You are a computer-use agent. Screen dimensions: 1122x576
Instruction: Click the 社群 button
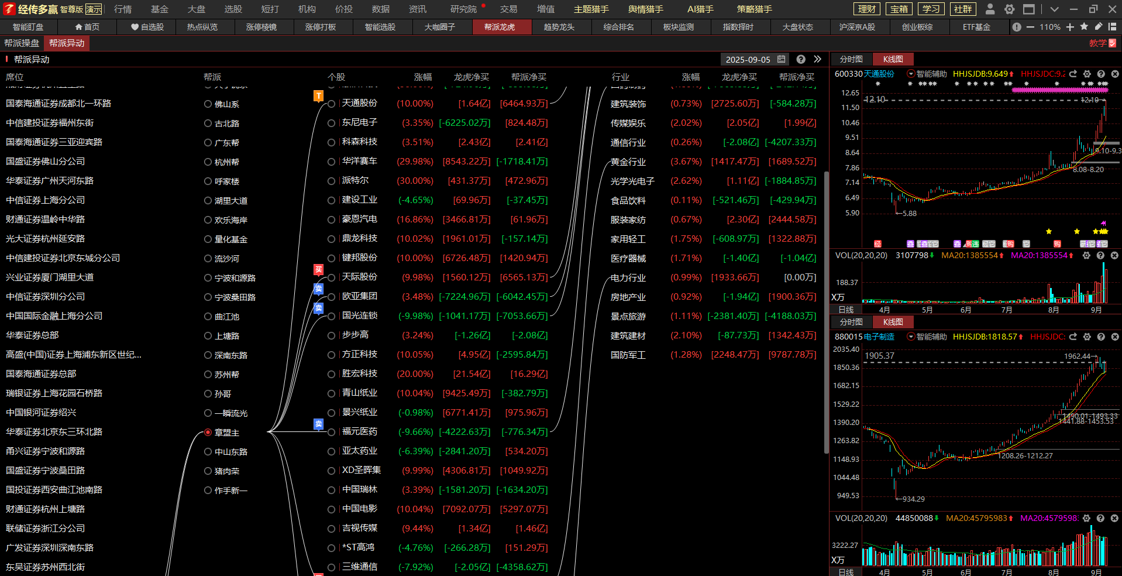pos(963,9)
